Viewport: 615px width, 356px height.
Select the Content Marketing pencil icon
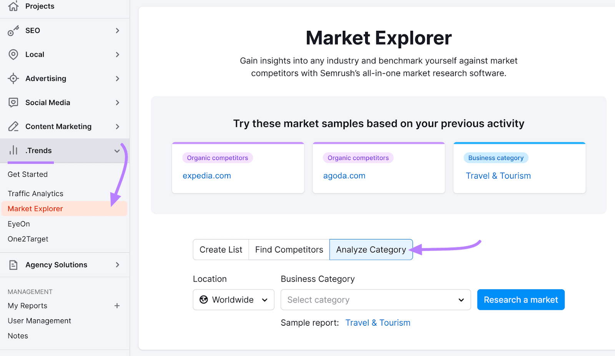(13, 126)
